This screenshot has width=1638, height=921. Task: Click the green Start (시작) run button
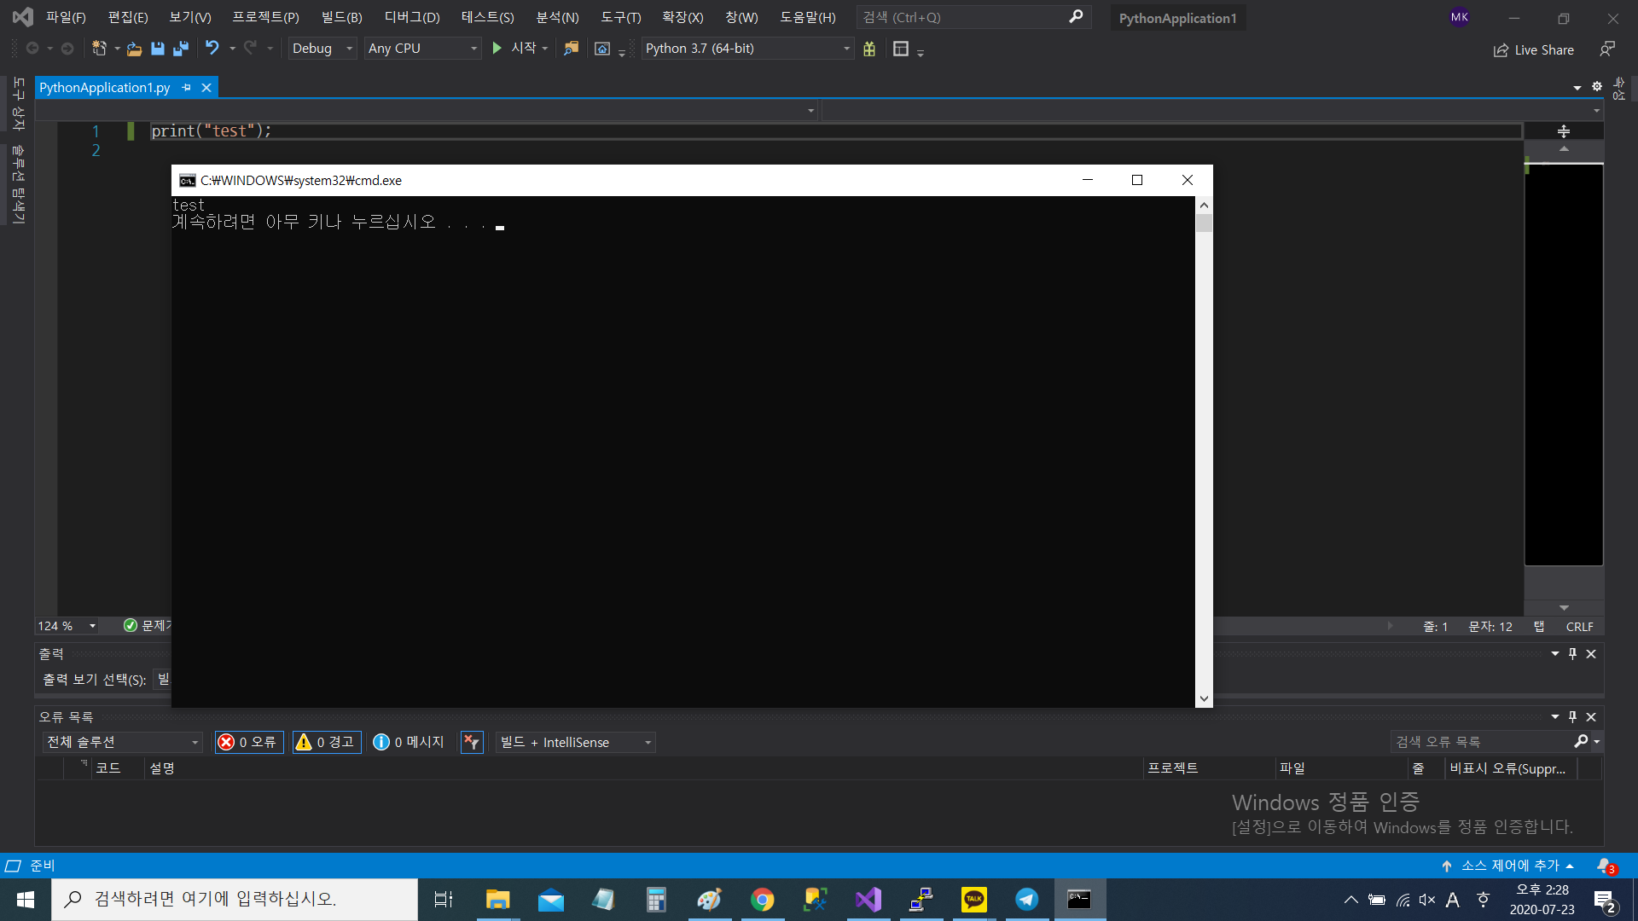(x=498, y=49)
